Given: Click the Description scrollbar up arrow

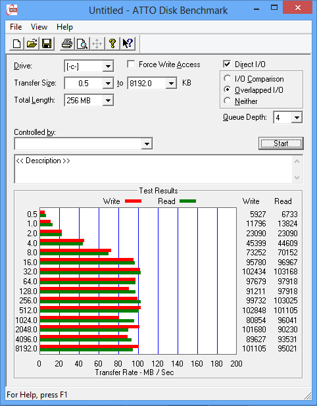Looking at the screenshot, I should coord(297,162).
